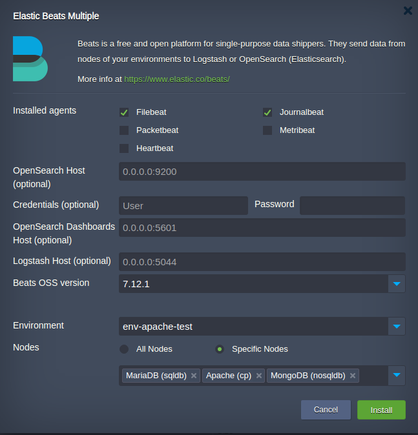The image size is (418, 435).
Task: Click the Metribeat label text
Action: [x=297, y=130]
